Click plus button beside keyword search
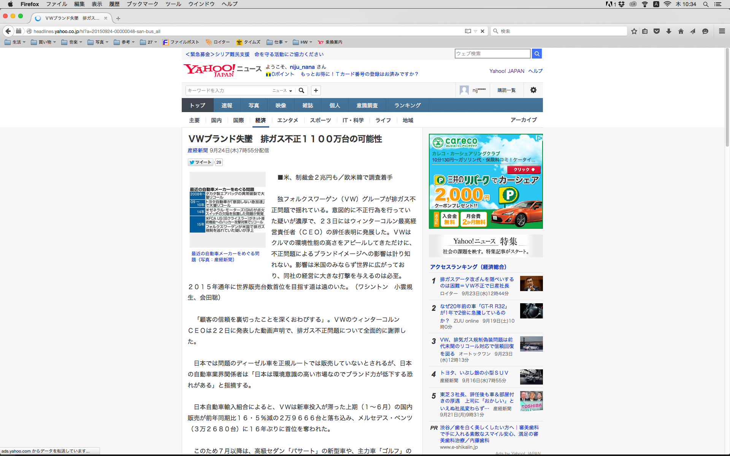This screenshot has height=456, width=730. [316, 90]
